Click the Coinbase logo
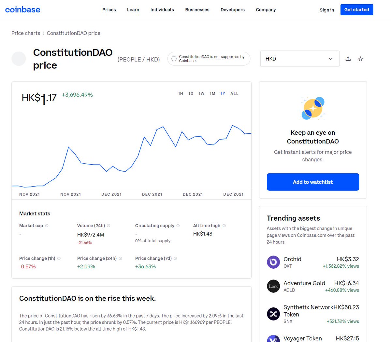The width and height of the screenshot is (391, 342). (23, 10)
